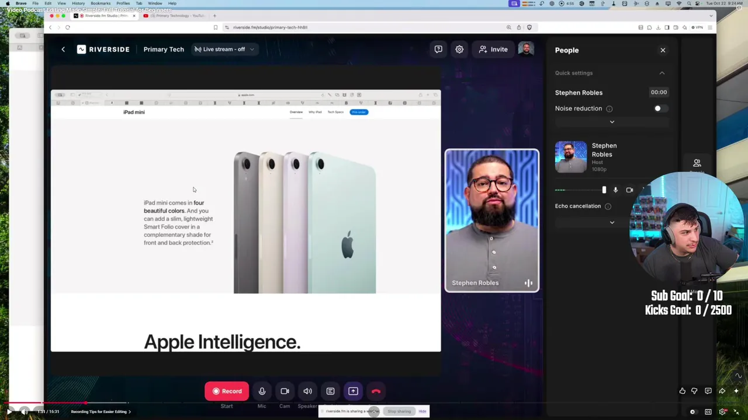
Task: Open the Brave hamburger menu
Action: pos(710,27)
